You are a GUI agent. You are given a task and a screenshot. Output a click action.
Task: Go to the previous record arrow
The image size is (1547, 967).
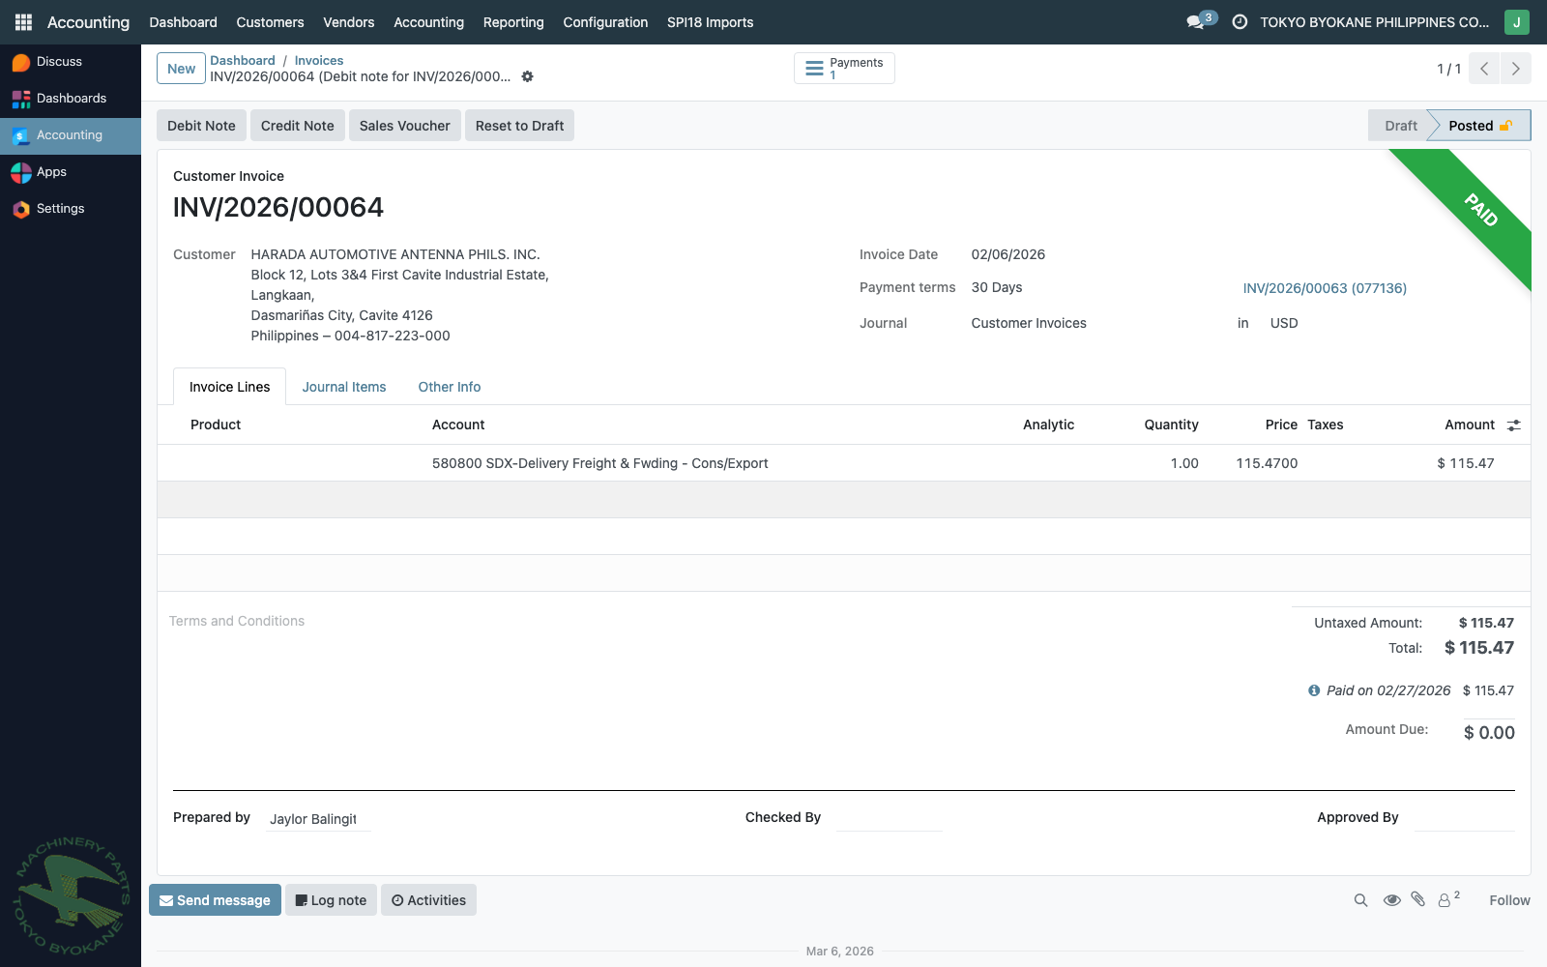1484,69
